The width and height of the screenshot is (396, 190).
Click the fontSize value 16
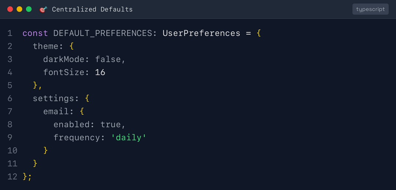tap(100, 72)
